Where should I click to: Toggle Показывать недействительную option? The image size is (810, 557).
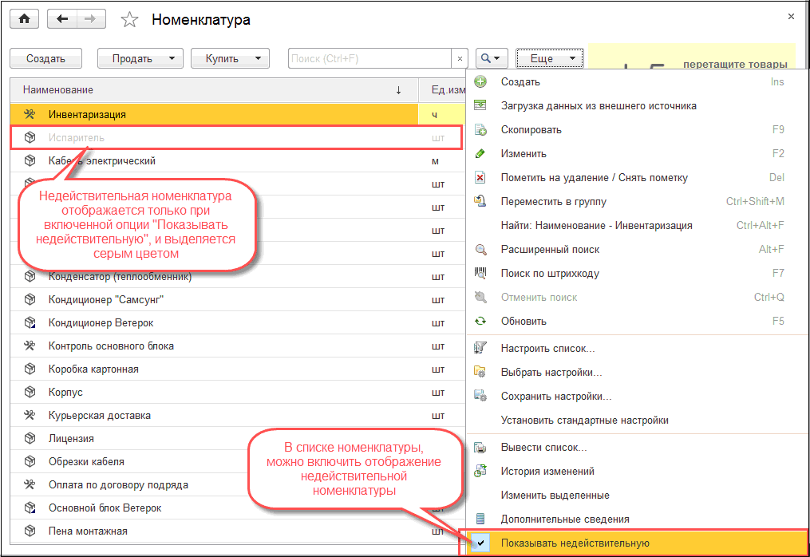pos(575,543)
